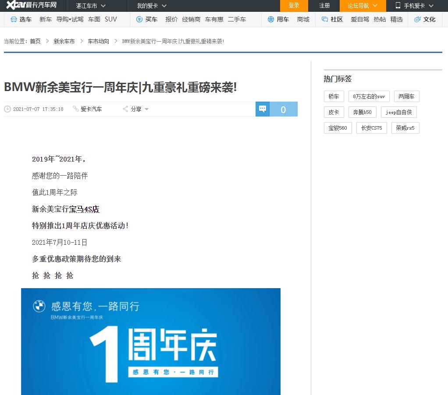Click the text 2021年7月10-11日

pos(60,242)
